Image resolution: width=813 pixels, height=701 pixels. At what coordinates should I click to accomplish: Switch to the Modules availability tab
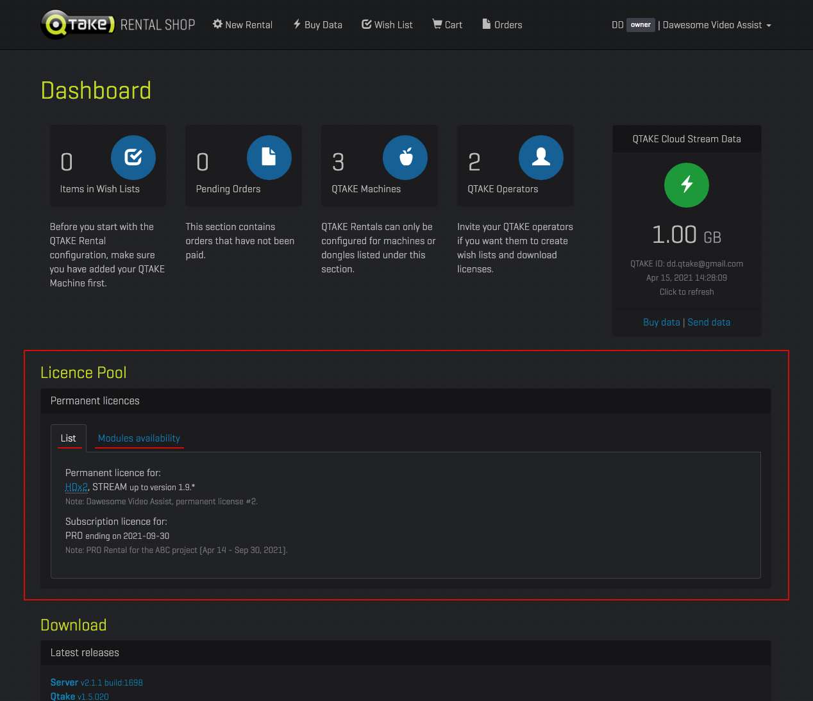pyautogui.click(x=139, y=438)
